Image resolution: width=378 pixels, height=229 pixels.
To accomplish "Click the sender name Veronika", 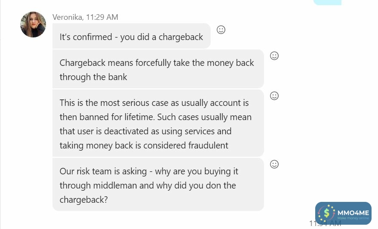I will coord(67,17).
